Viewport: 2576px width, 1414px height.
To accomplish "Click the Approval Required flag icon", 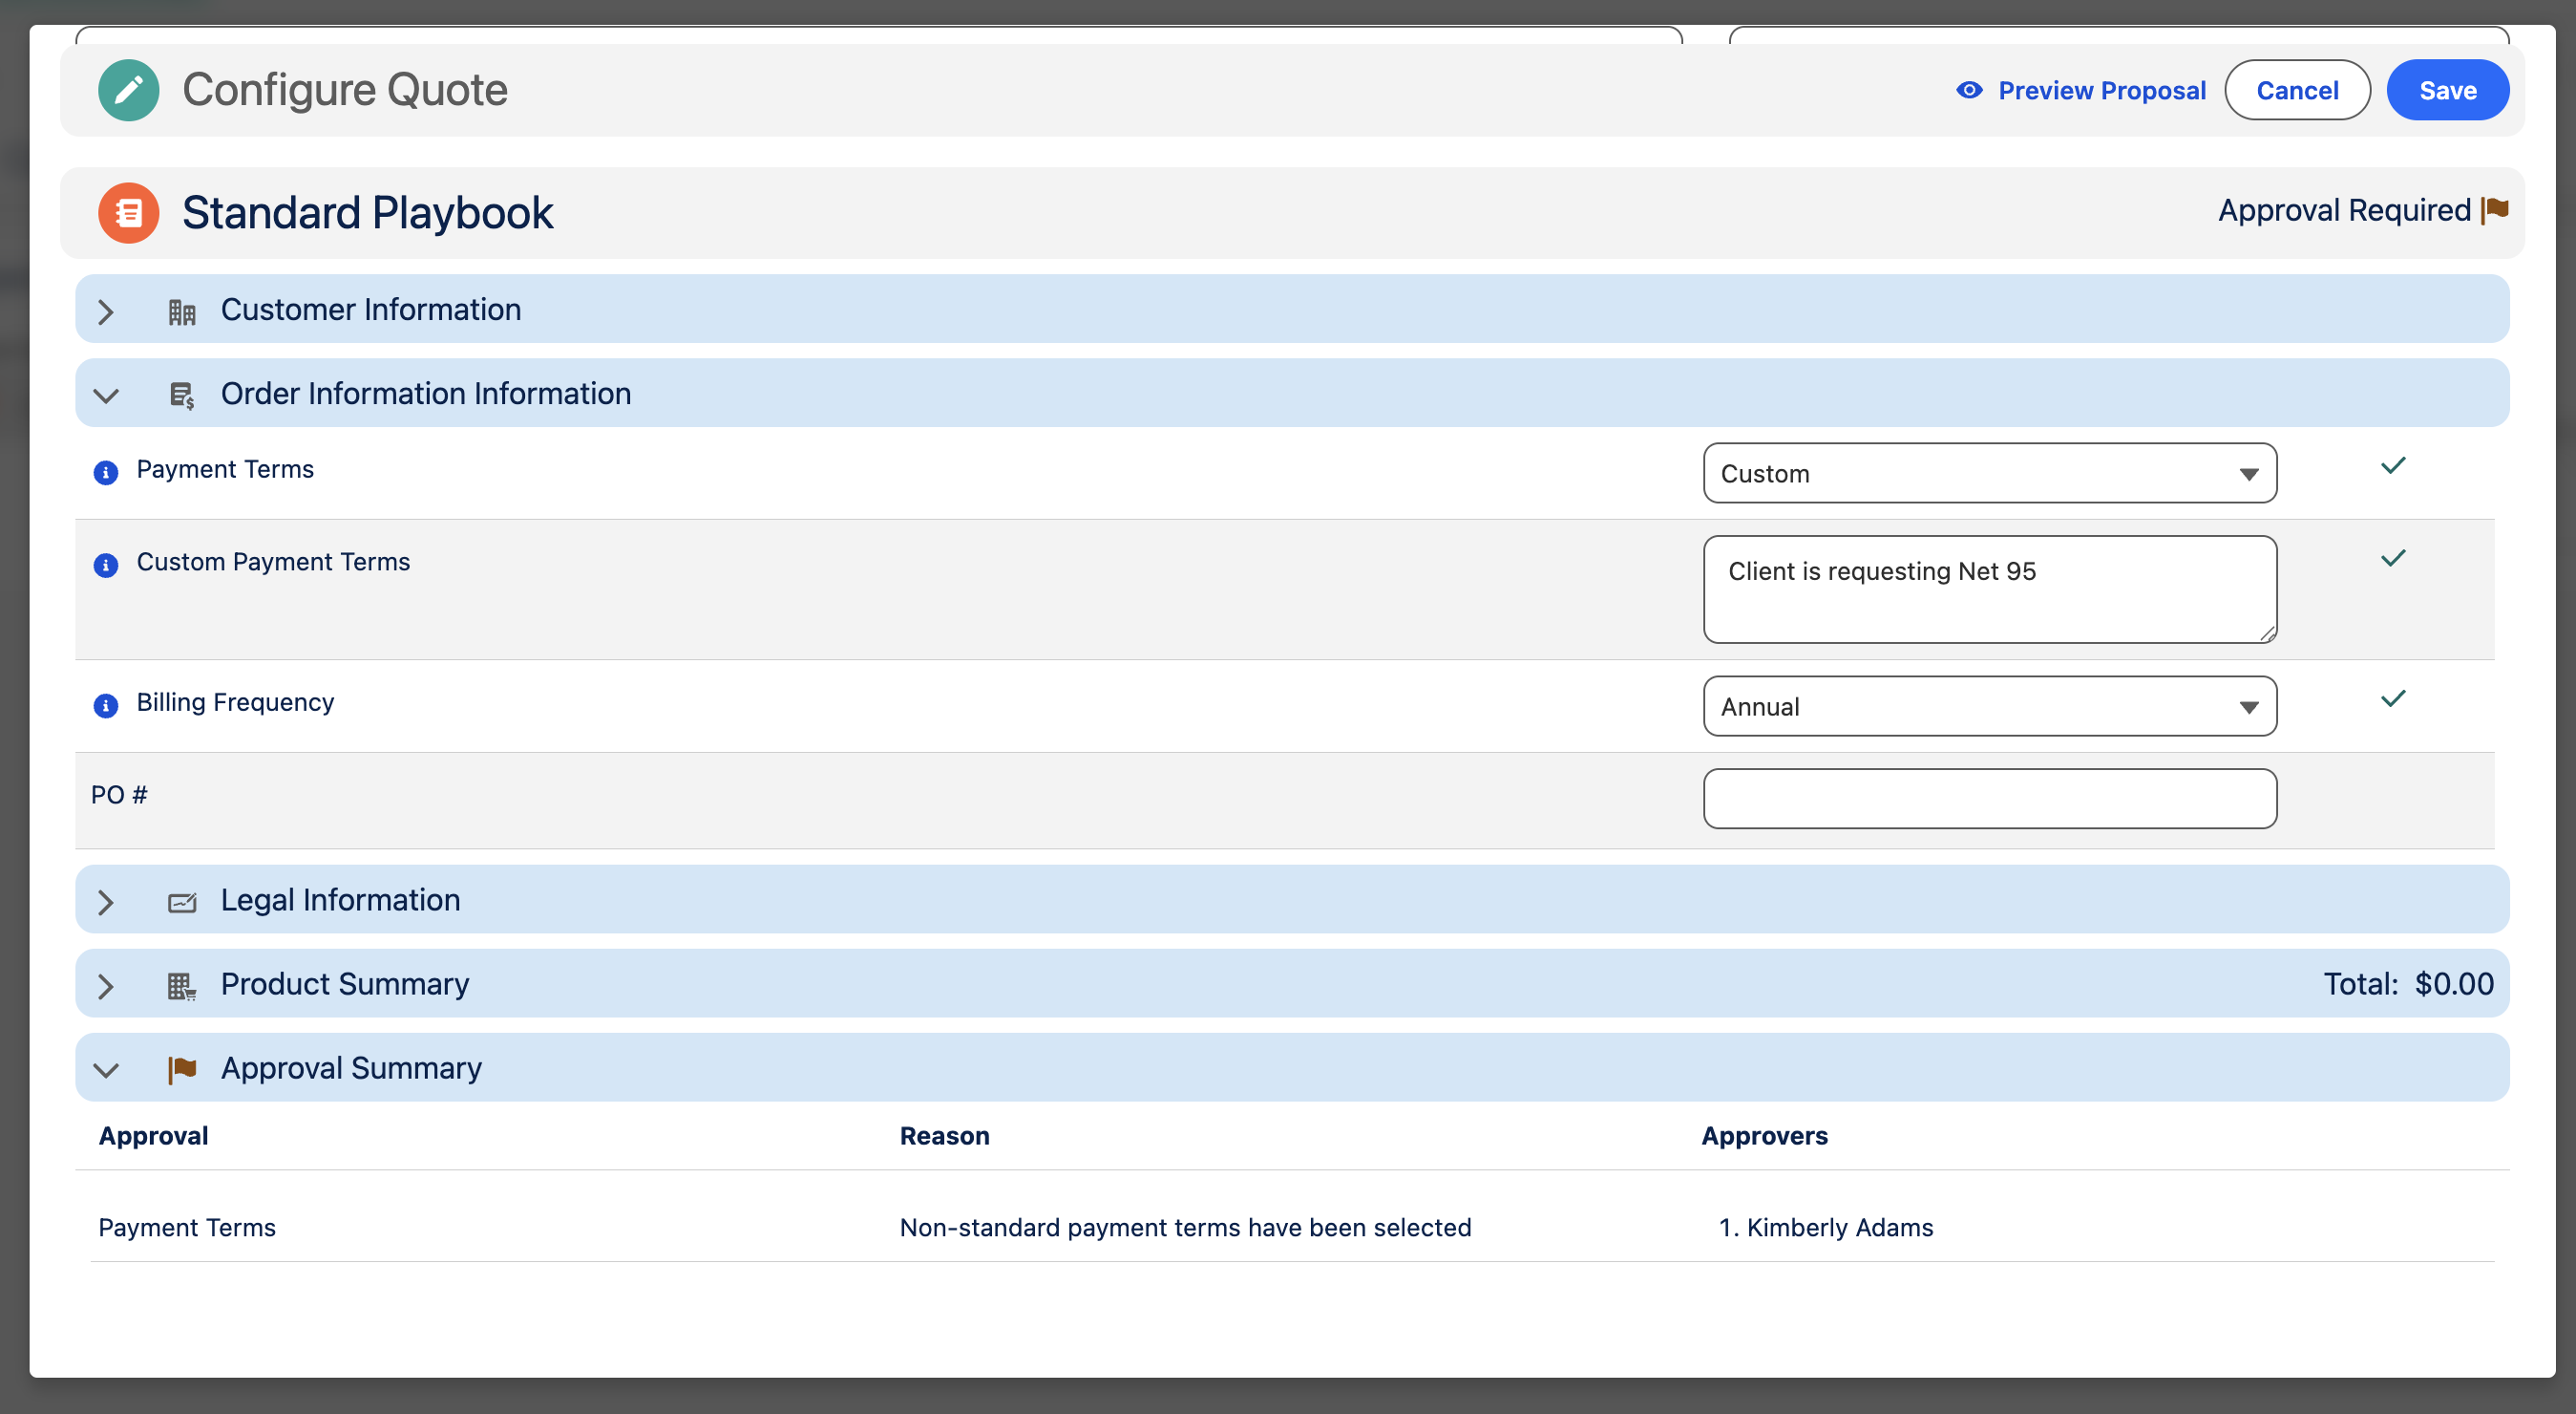I will [x=2496, y=210].
